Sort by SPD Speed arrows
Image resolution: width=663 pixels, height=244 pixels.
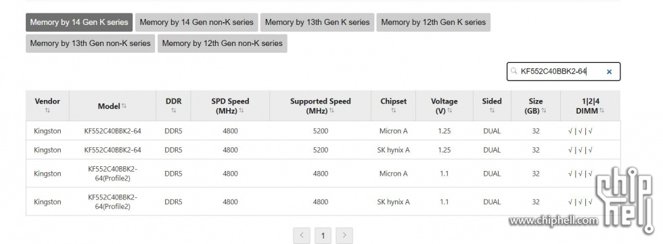point(241,111)
